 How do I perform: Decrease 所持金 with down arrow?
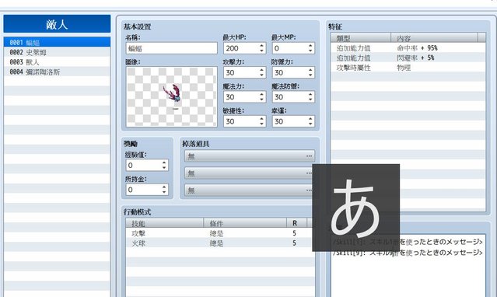164,192
